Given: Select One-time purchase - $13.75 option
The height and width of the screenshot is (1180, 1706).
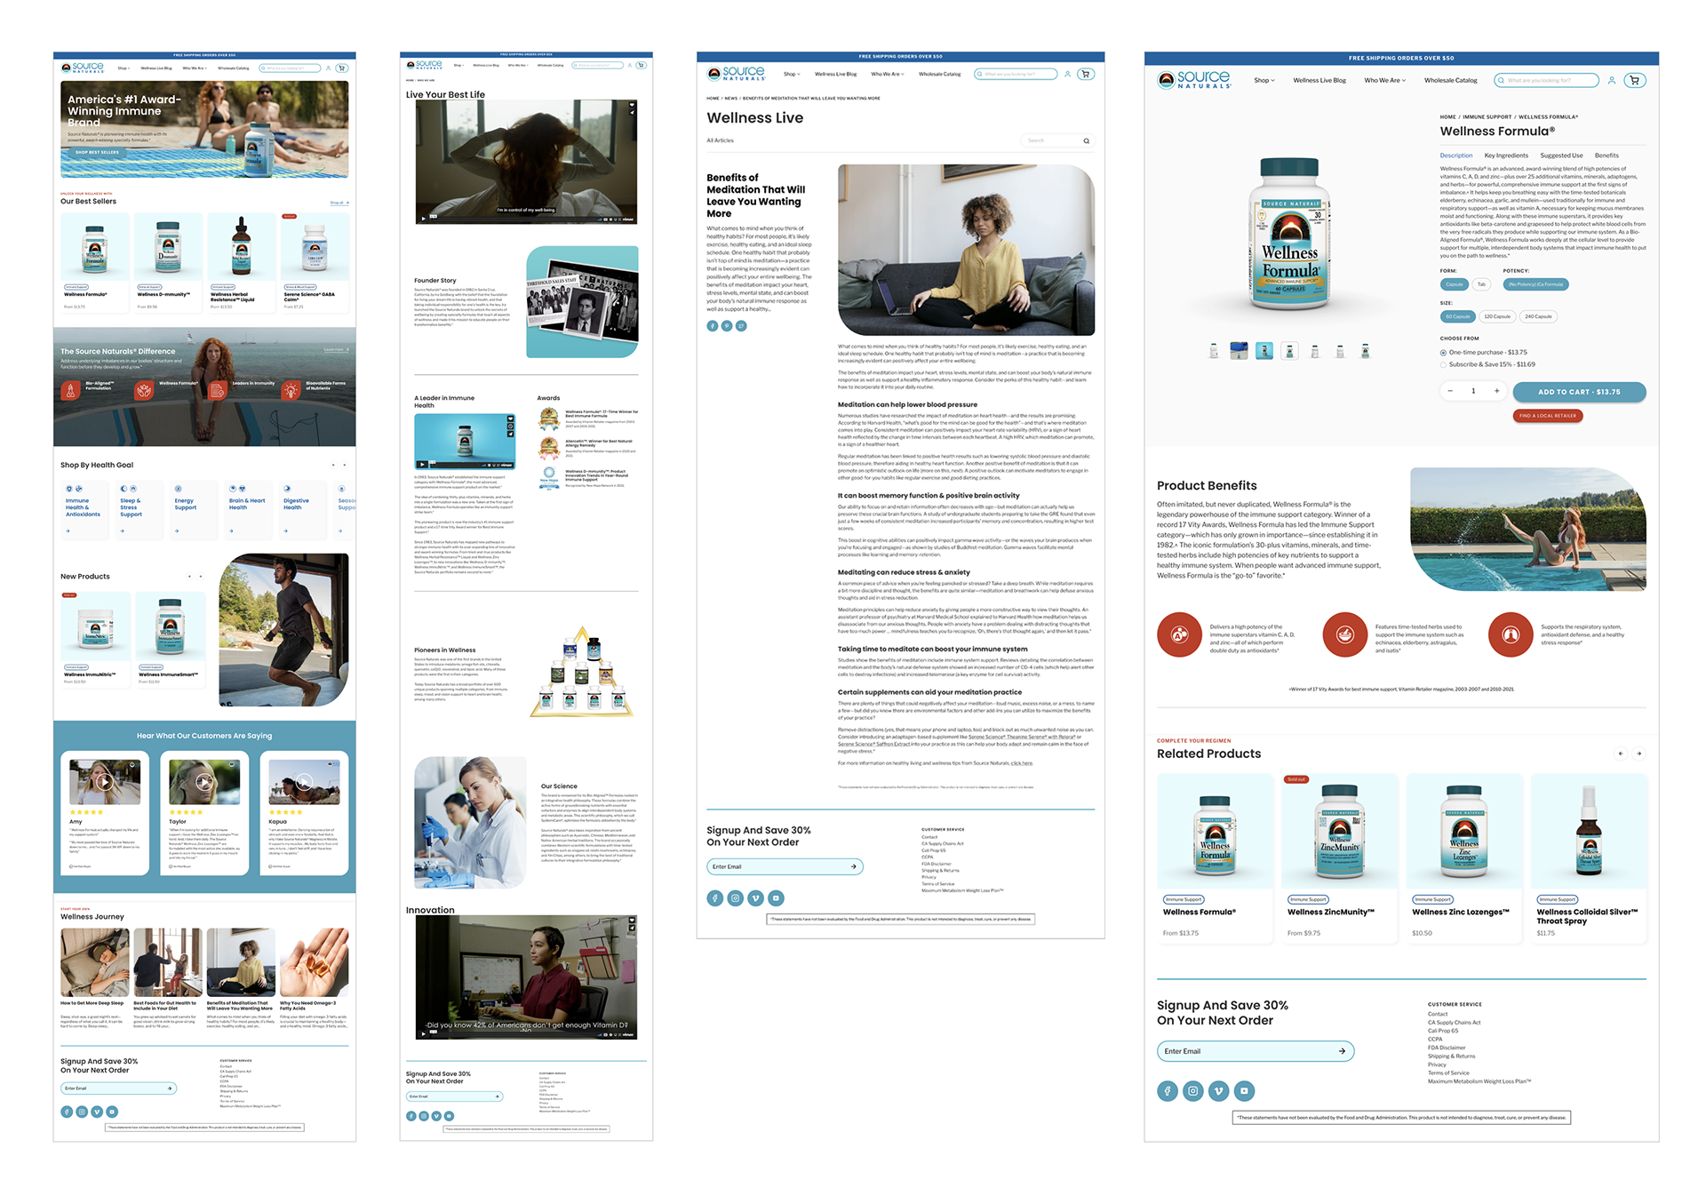Looking at the screenshot, I should pos(1483,353).
